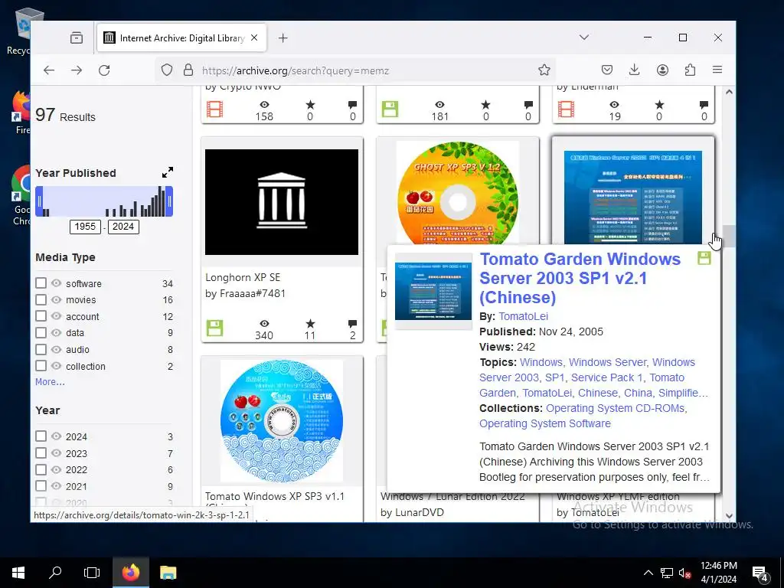Check the movies media type box
This screenshot has width=784, height=588.
[41, 300]
